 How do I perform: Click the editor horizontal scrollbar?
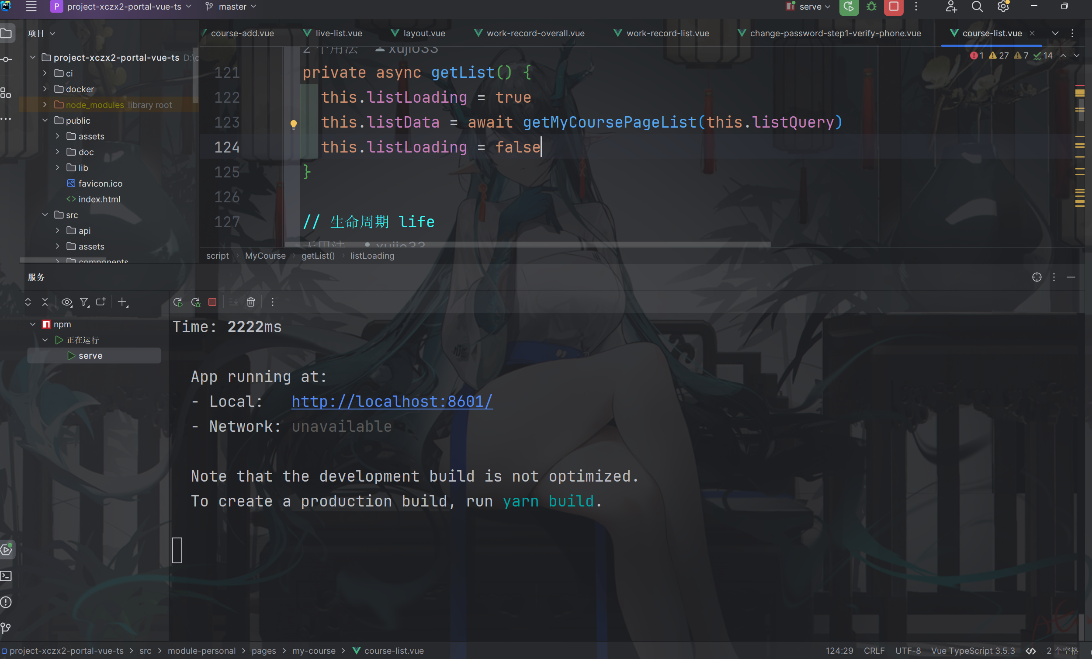click(x=527, y=244)
